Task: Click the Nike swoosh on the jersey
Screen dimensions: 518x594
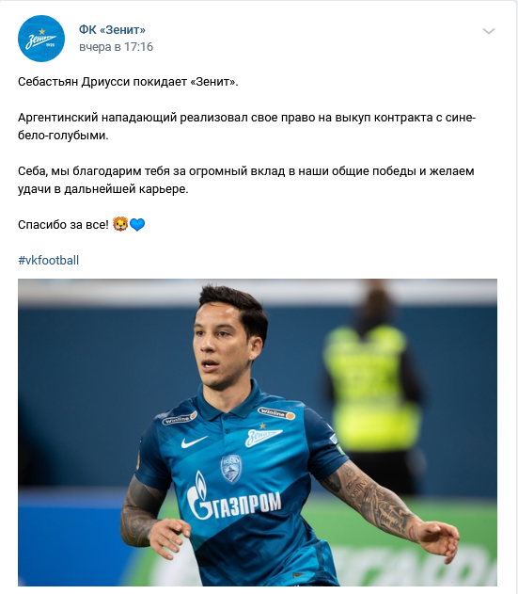Action: pyautogui.click(x=194, y=441)
